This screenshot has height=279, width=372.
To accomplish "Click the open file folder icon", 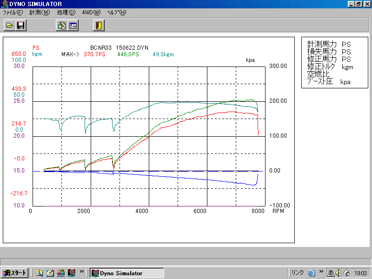I will (9, 26).
